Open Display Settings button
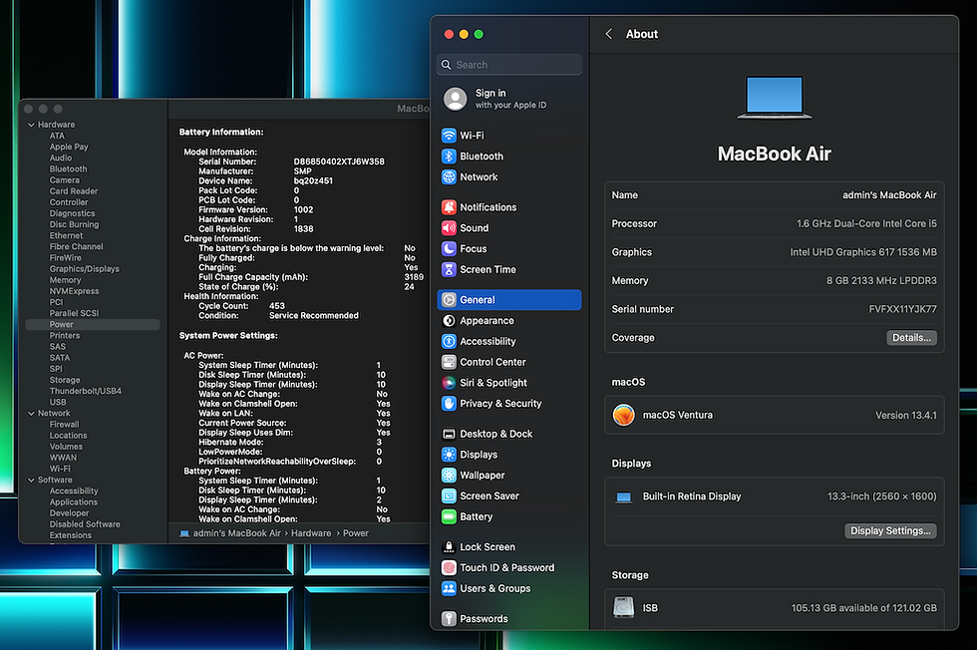Image resolution: width=977 pixels, height=650 pixels. 889,531
